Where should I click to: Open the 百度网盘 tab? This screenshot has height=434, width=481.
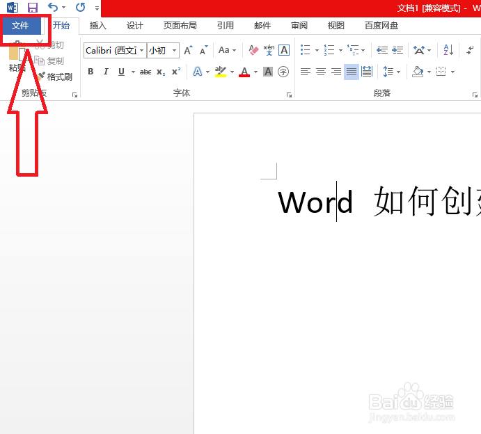click(x=381, y=26)
